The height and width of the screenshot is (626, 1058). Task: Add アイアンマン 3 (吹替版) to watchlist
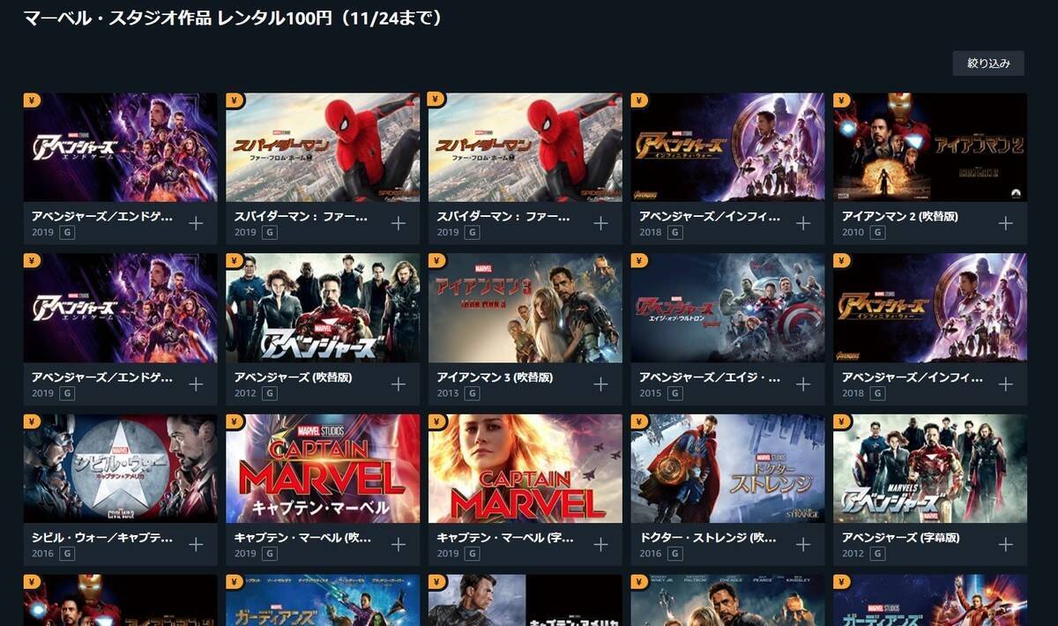600,384
